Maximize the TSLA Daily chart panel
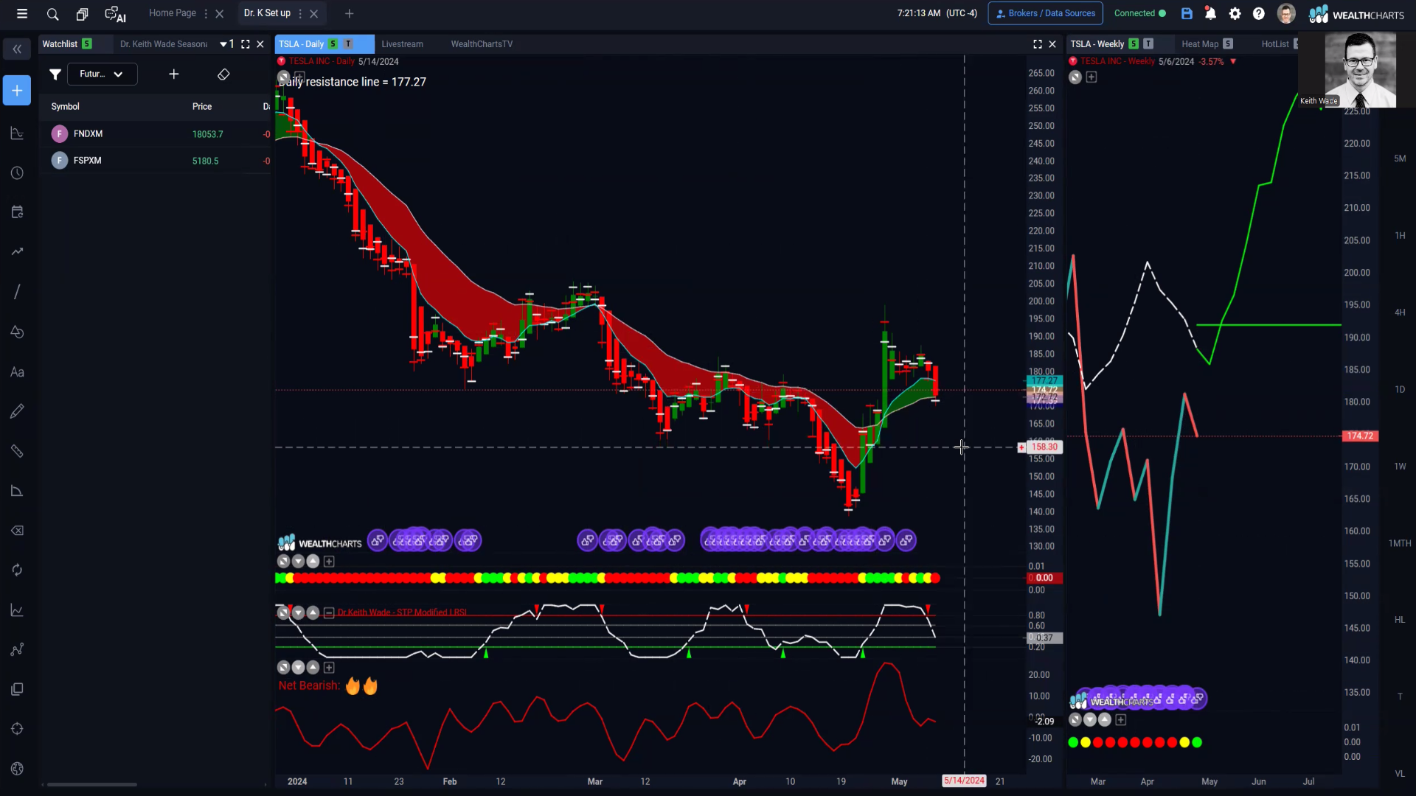The height and width of the screenshot is (796, 1416). 1038,44
